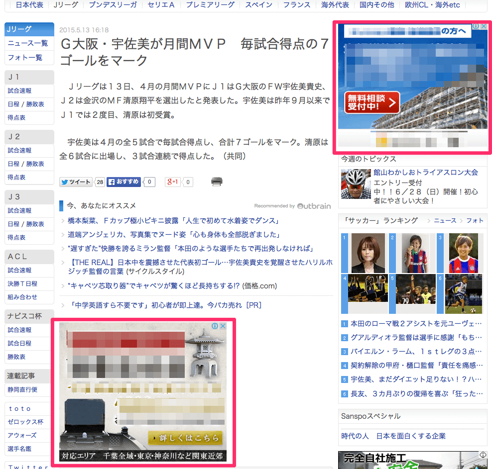
Task: Click ニュース一覧 in the left sidebar
Action: 28,44
